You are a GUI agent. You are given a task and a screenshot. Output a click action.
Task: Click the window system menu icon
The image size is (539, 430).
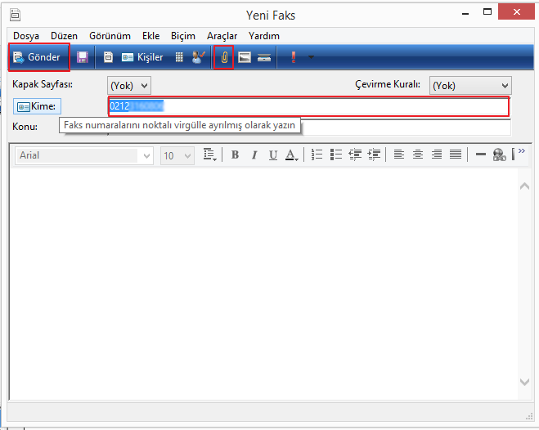pos(15,15)
